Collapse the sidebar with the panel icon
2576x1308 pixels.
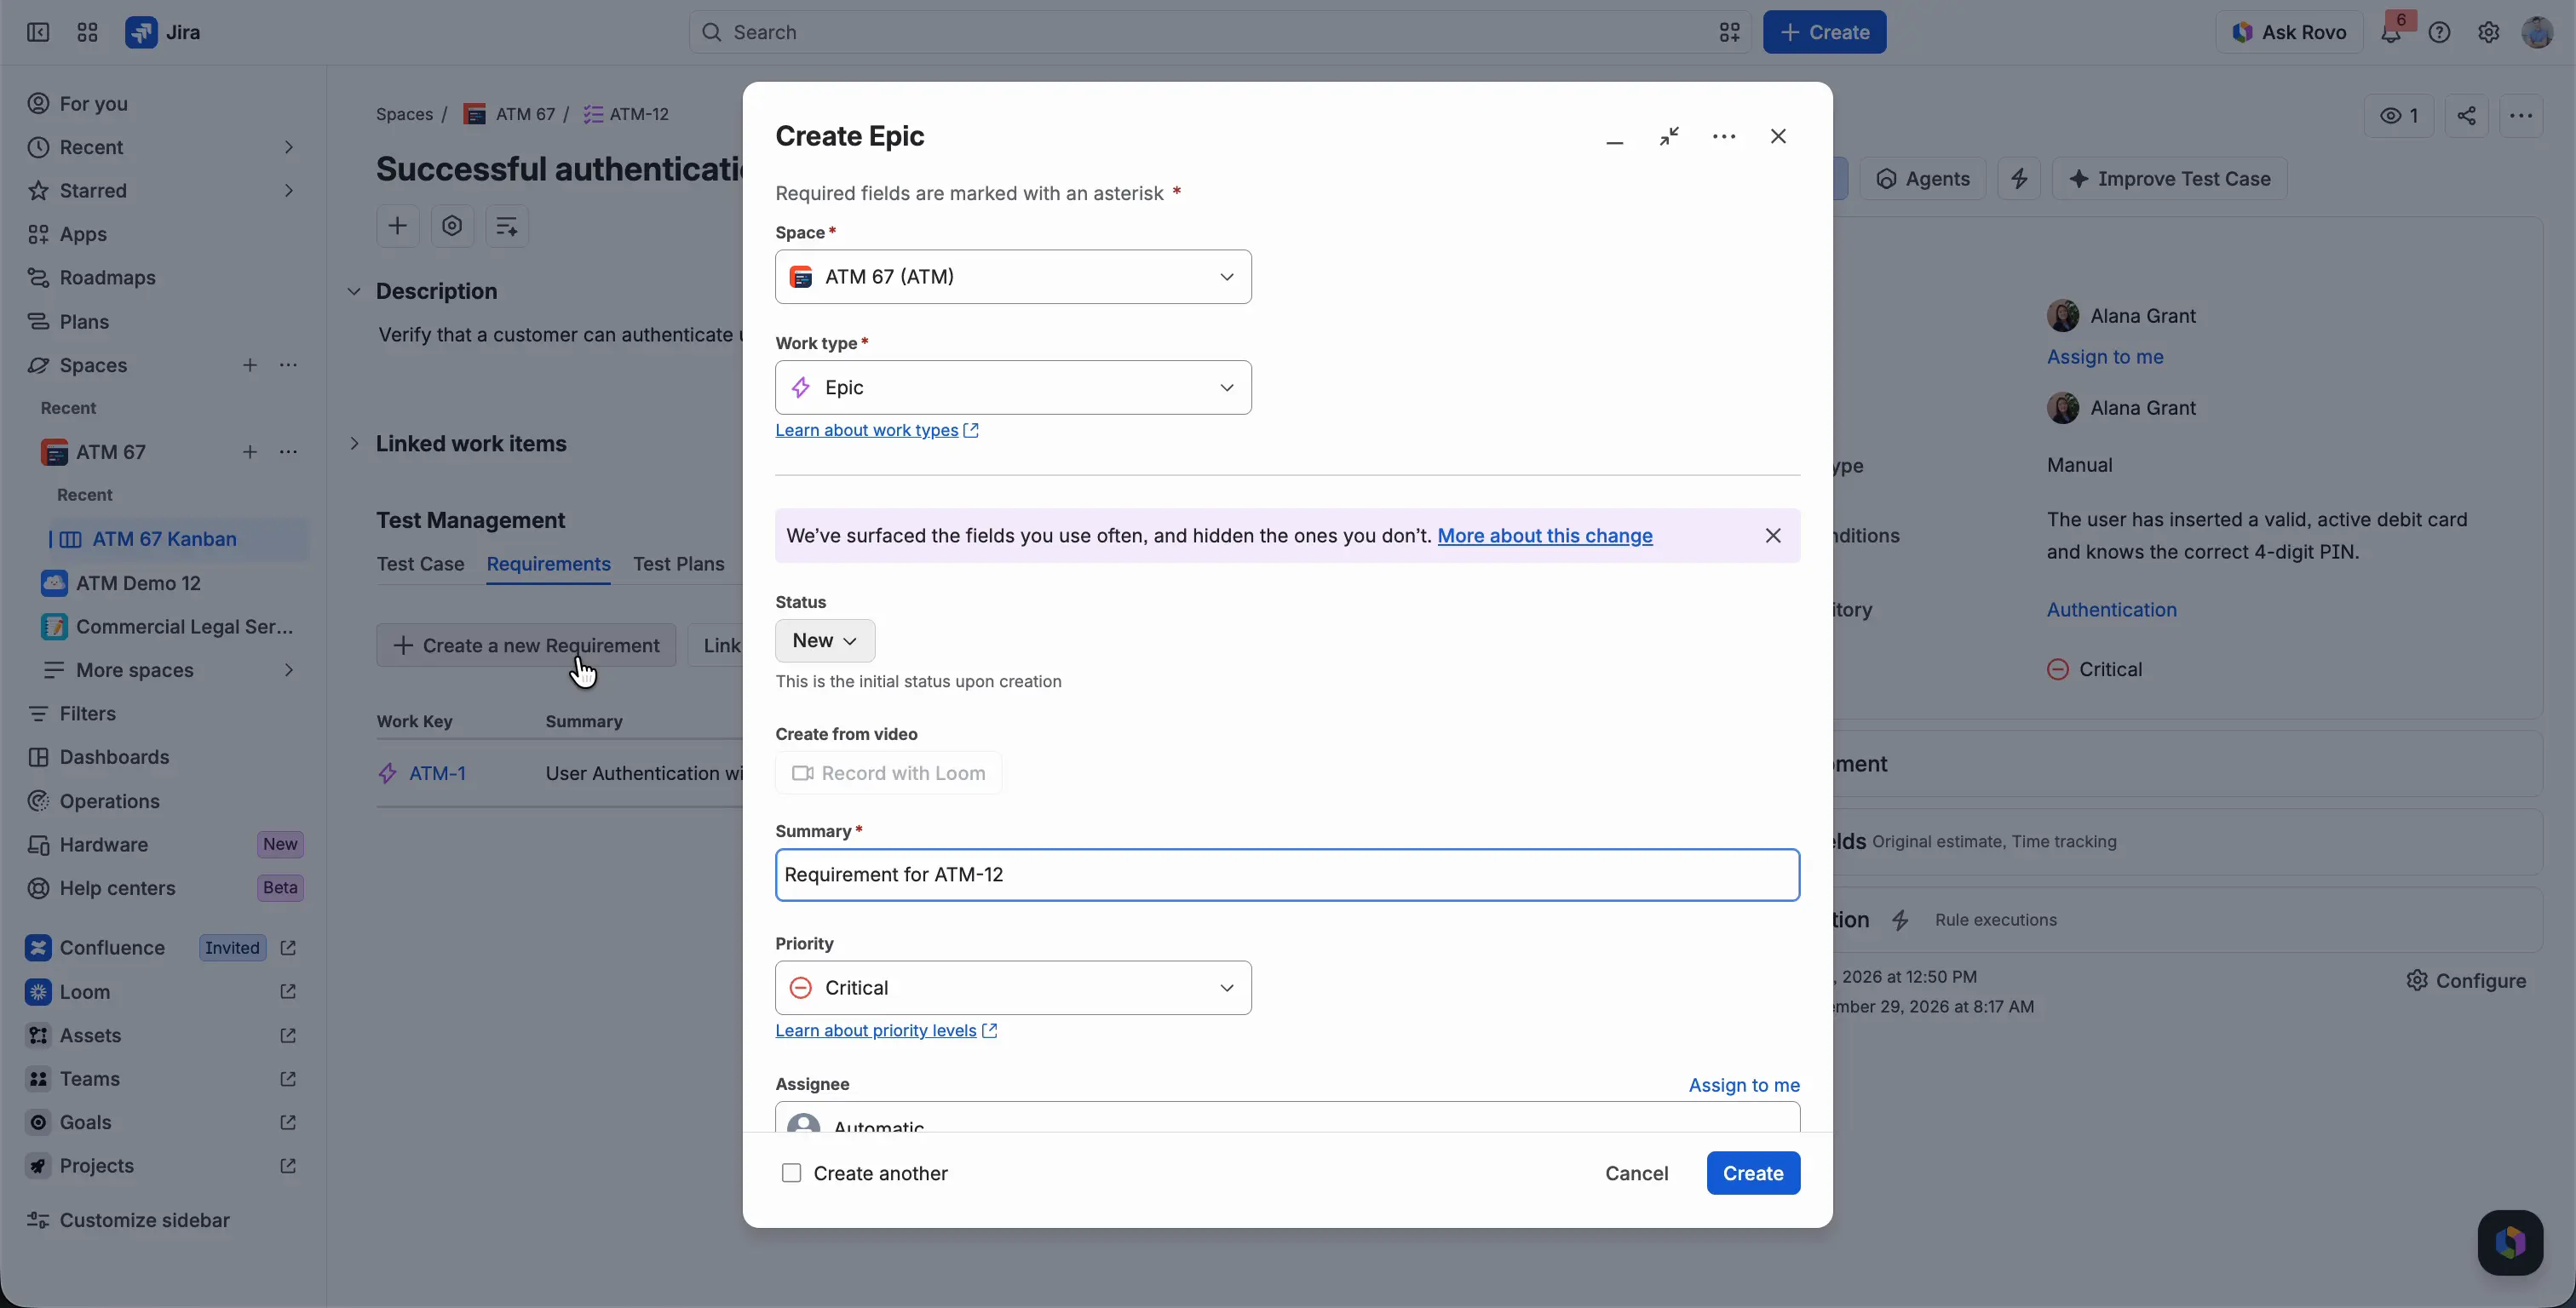click(38, 32)
